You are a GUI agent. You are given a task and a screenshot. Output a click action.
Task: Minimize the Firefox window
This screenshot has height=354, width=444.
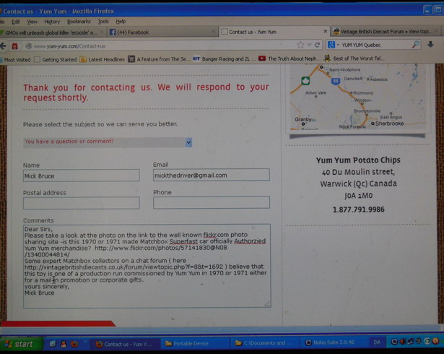tap(427, 10)
